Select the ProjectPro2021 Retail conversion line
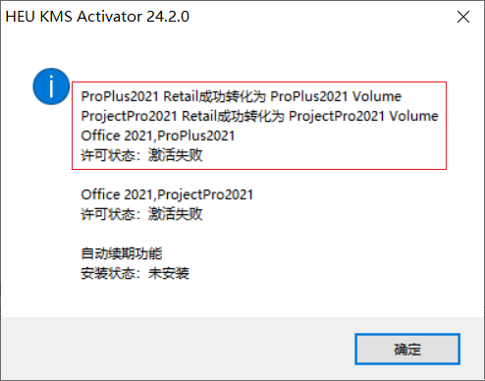485x381 pixels. click(259, 116)
